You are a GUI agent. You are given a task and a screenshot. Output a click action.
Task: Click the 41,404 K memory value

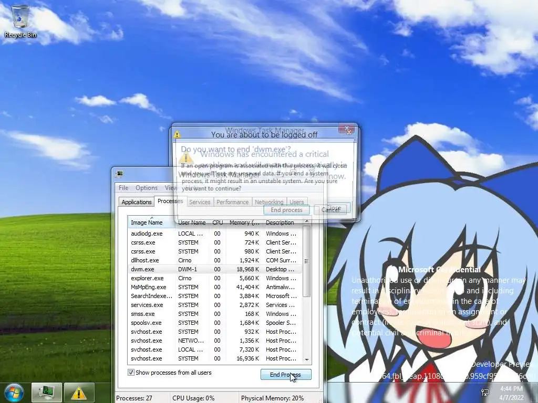(248, 287)
